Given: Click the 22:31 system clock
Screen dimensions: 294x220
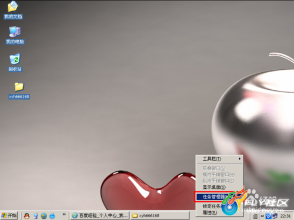Looking at the screenshot, I should tap(285, 216).
